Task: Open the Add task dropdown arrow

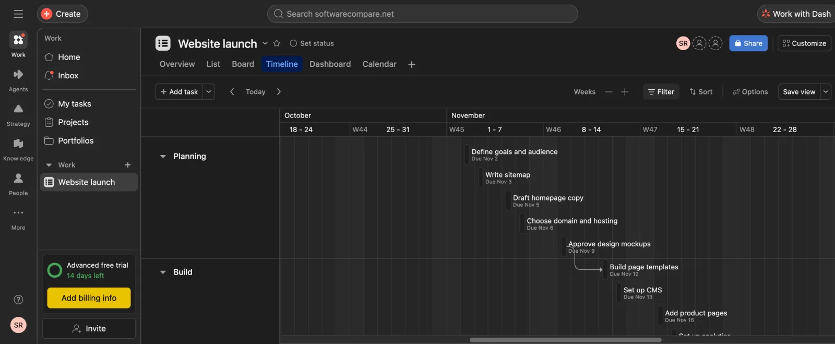Action: pyautogui.click(x=209, y=92)
